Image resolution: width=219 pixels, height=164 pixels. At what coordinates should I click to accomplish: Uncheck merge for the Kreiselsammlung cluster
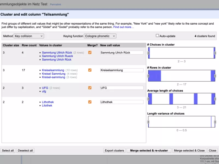pyautogui.click(x=90, y=70)
